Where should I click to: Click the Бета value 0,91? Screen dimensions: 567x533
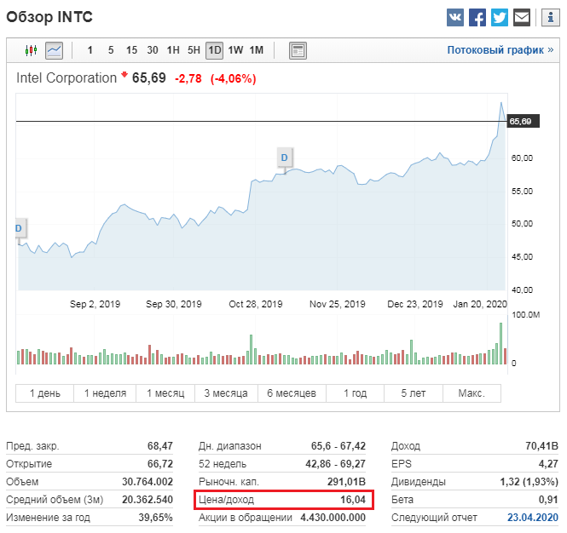coord(548,500)
